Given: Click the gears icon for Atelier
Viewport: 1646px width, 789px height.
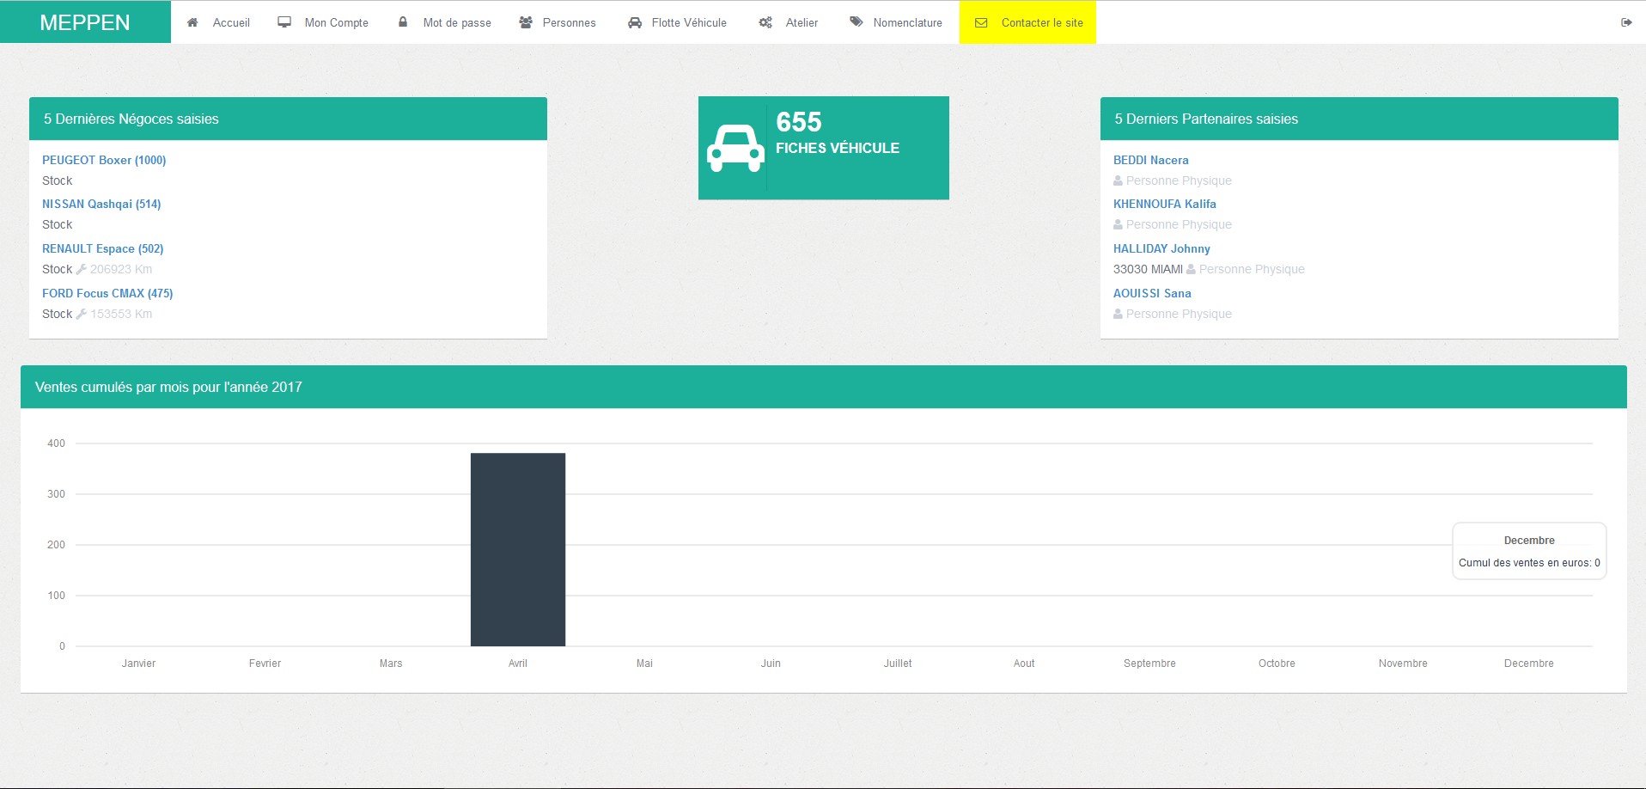Looking at the screenshot, I should [x=765, y=22].
